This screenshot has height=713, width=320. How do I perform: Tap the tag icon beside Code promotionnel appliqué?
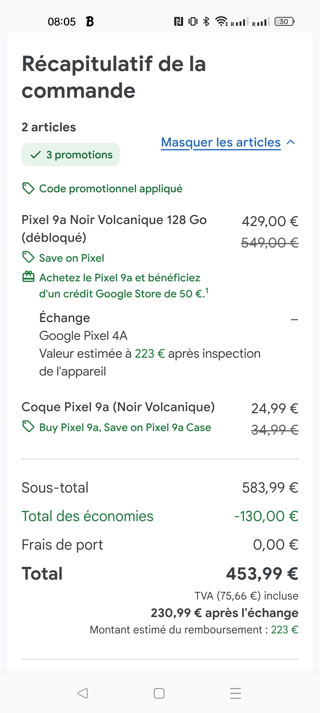[28, 189]
